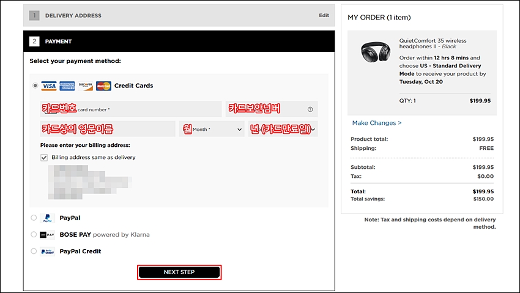Toggle Billing address same as delivery checkbox
The width and height of the screenshot is (520, 293).
[44, 157]
